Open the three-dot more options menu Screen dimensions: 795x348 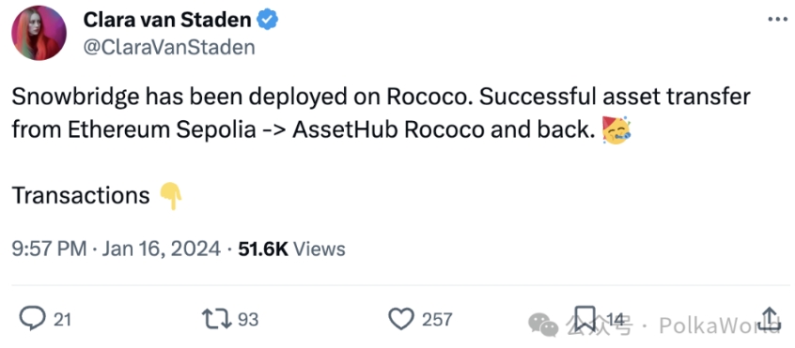click(x=777, y=19)
